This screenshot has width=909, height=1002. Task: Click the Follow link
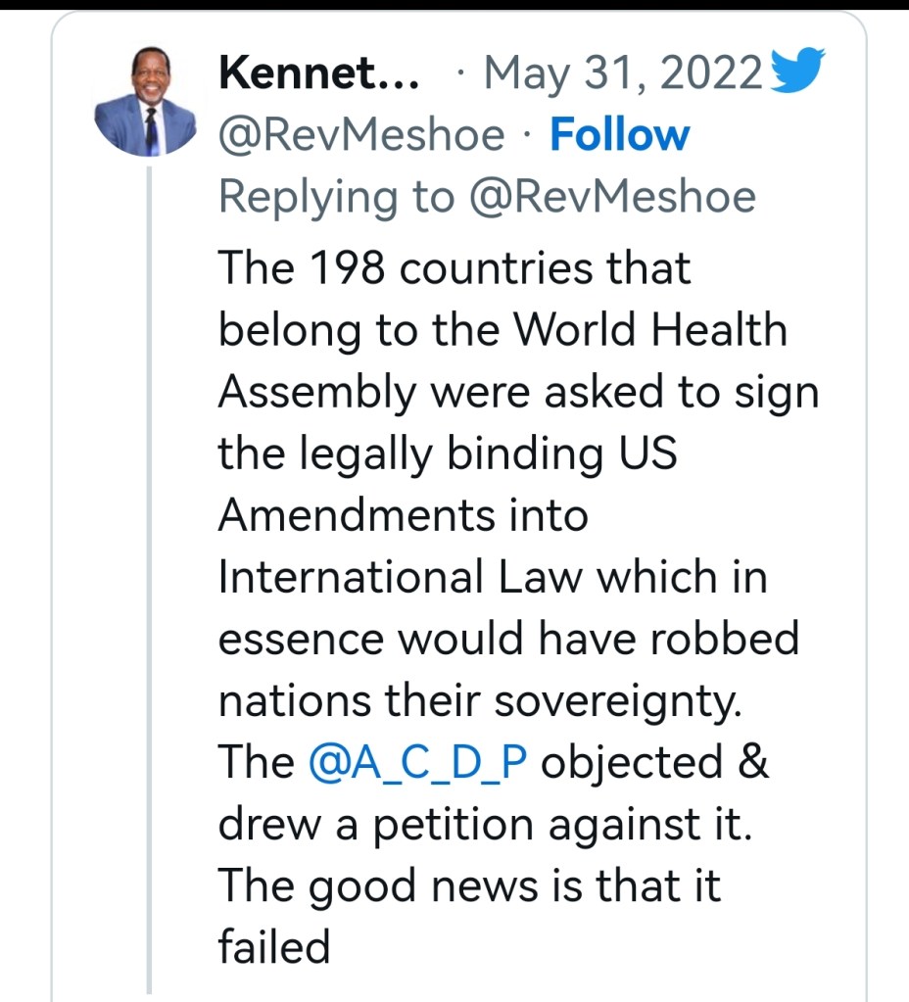point(619,135)
